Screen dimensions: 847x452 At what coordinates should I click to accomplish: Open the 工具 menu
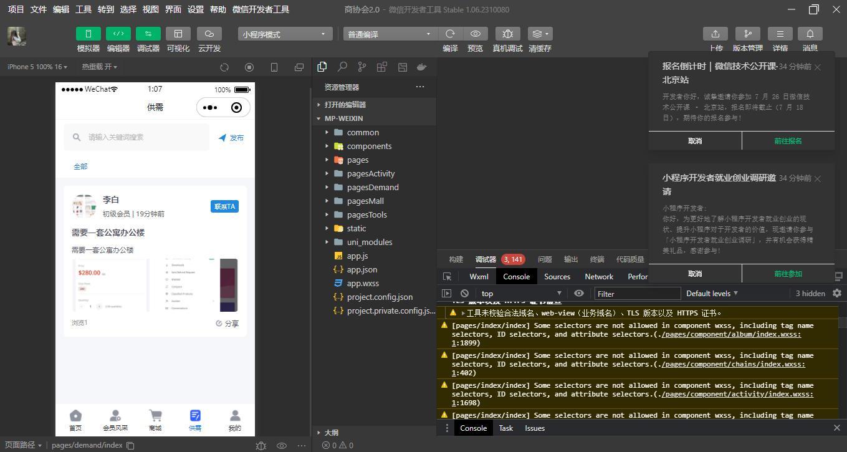click(84, 9)
